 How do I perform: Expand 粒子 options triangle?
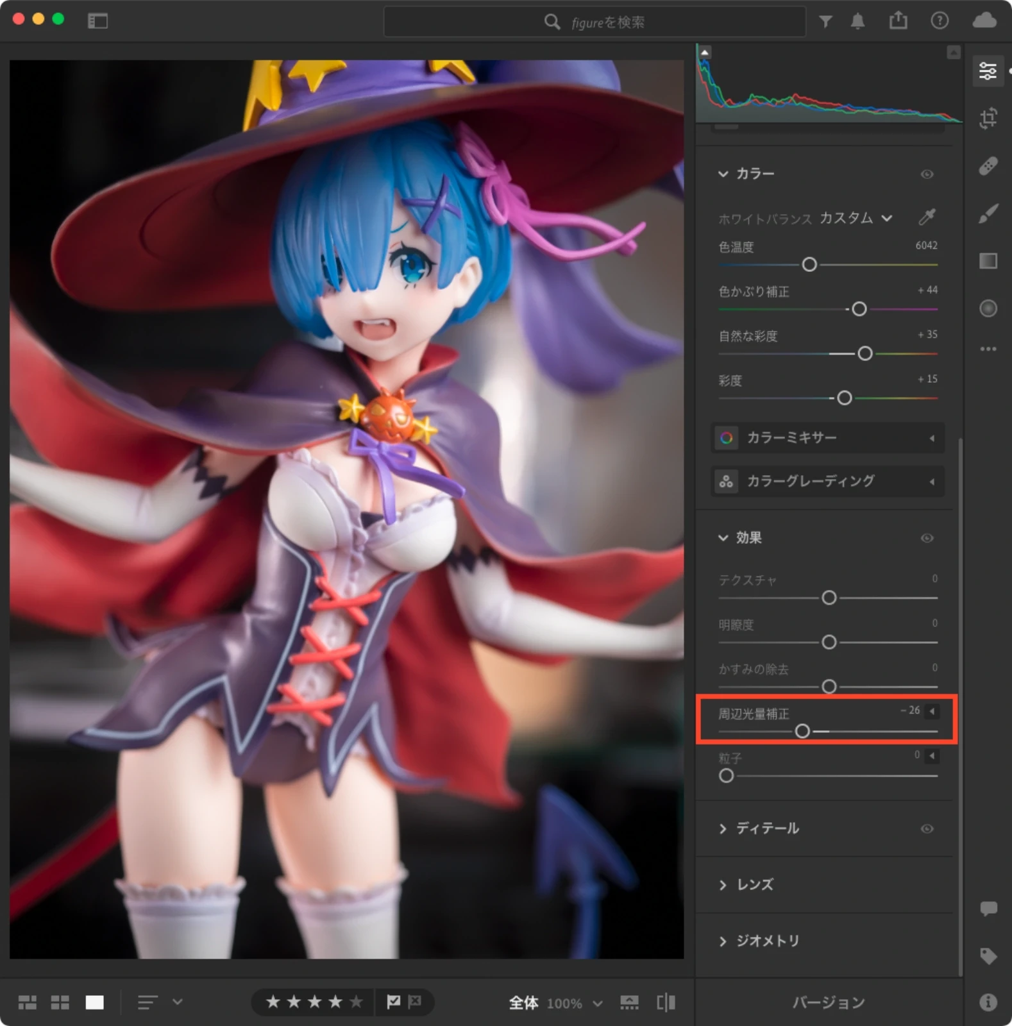(x=932, y=755)
